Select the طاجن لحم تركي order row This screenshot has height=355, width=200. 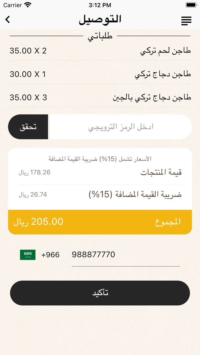pos(100,51)
